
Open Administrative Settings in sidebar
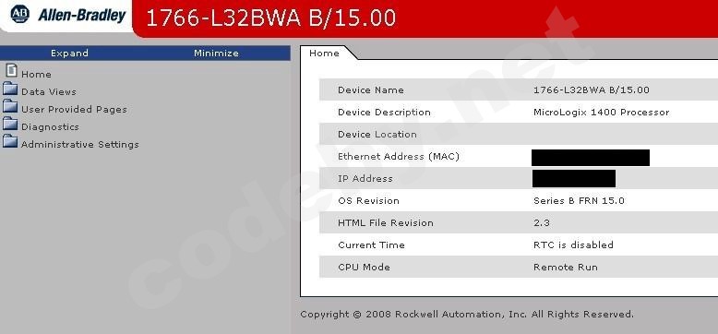click(79, 145)
